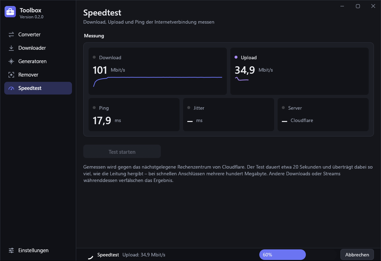Click the Converter arrows icon in the sidebar
The image size is (381, 261).
[x=11, y=35]
